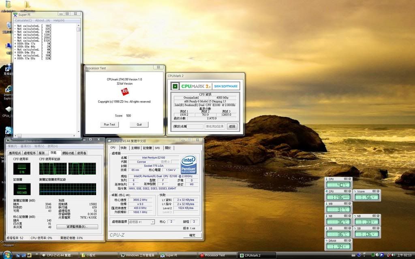Open 檔案(F) menu in Task Manager
Image resolution: width=415 pixels, height=259 pixels.
tap(13, 146)
